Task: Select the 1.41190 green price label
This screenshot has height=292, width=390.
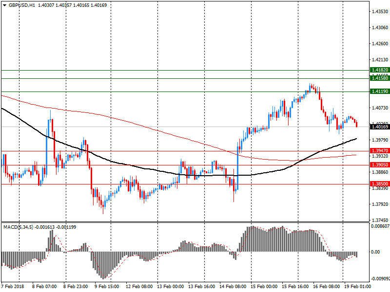Action: click(x=380, y=91)
